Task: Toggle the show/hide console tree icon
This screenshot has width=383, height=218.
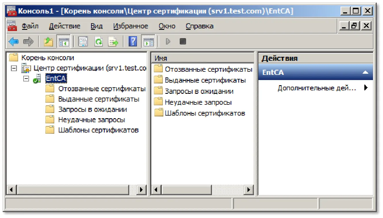Action: point(63,42)
